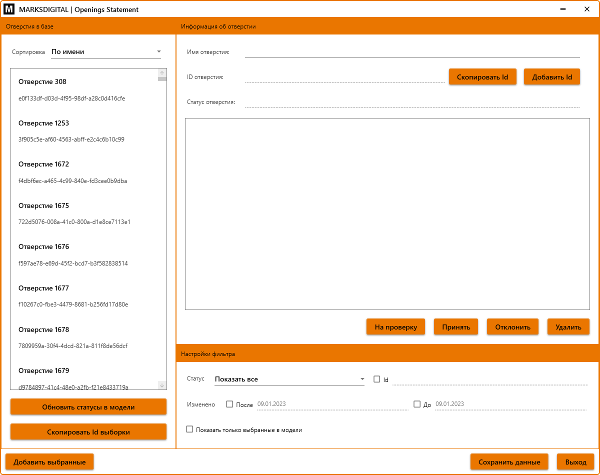Click the list scroll-up arrow

(162, 73)
